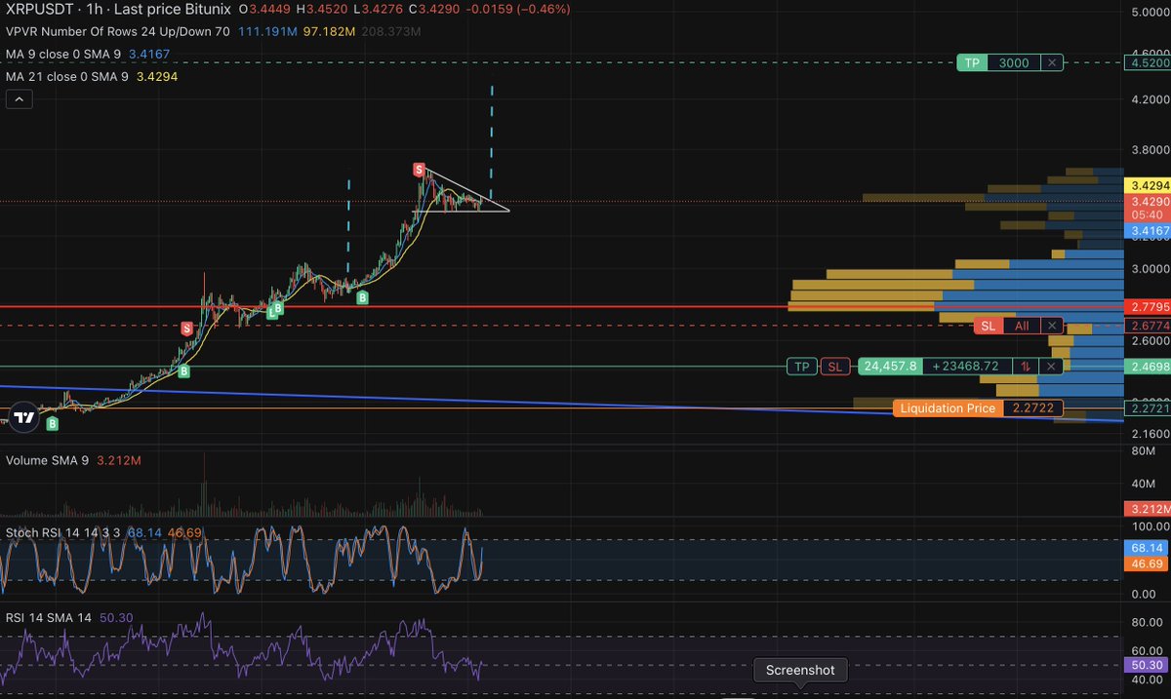Select the red S sell marker above the triangle
The width and height of the screenshot is (1171, 699).
[x=420, y=169]
